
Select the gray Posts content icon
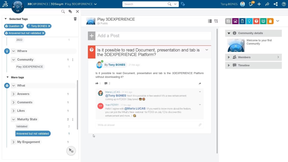click(228, 21)
